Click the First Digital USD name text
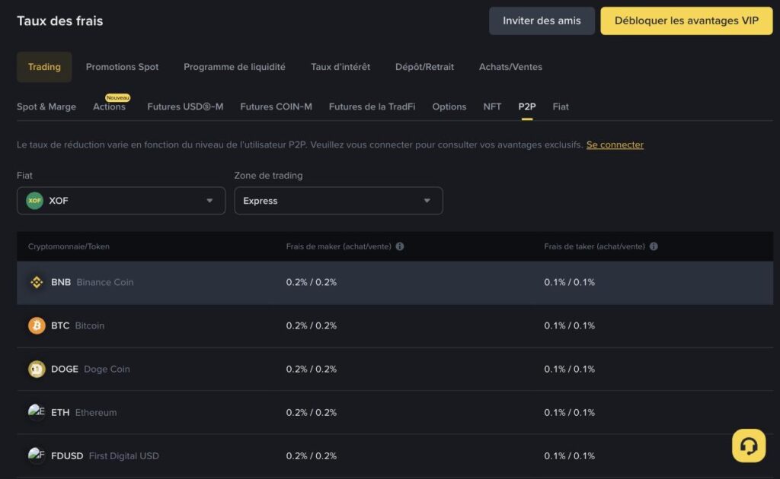Screen dimensions: 780x479 (124, 455)
